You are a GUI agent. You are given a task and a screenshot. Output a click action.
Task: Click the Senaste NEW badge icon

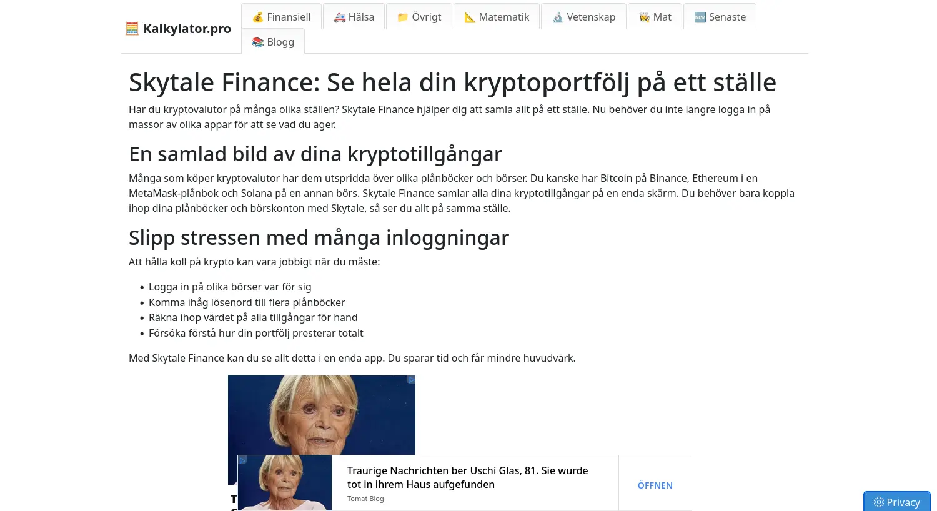(700, 17)
